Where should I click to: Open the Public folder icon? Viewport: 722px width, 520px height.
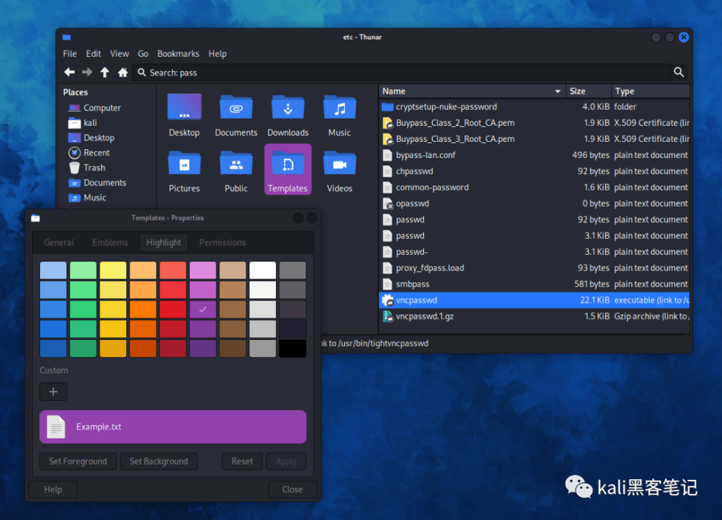236,164
